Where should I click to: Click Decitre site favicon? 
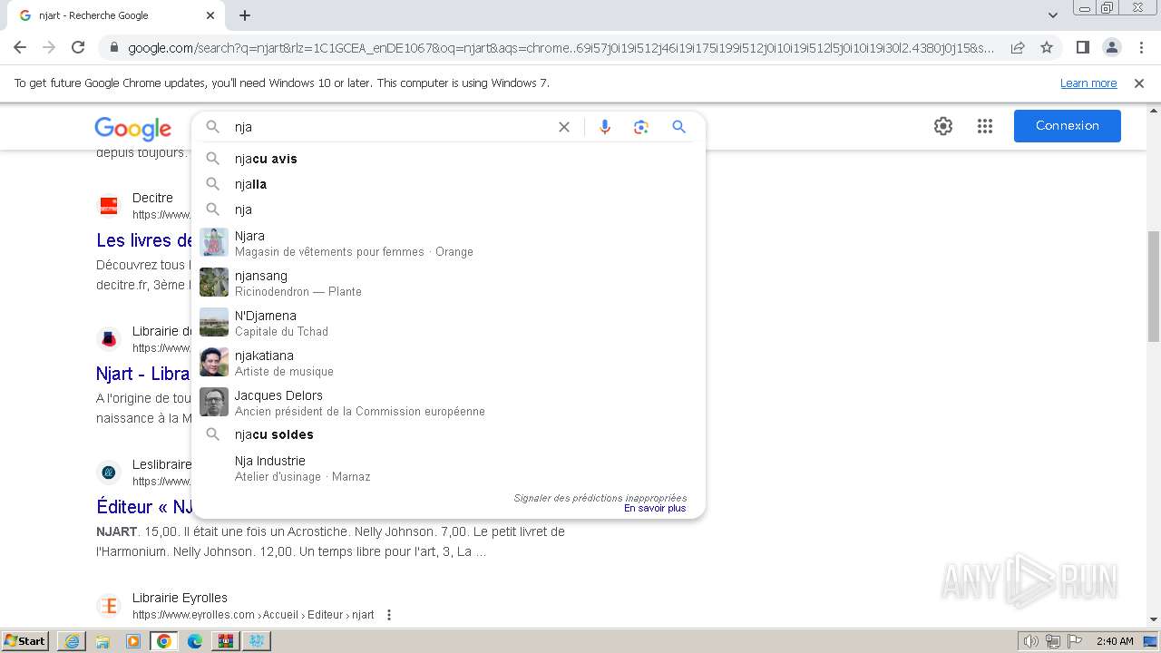click(109, 206)
